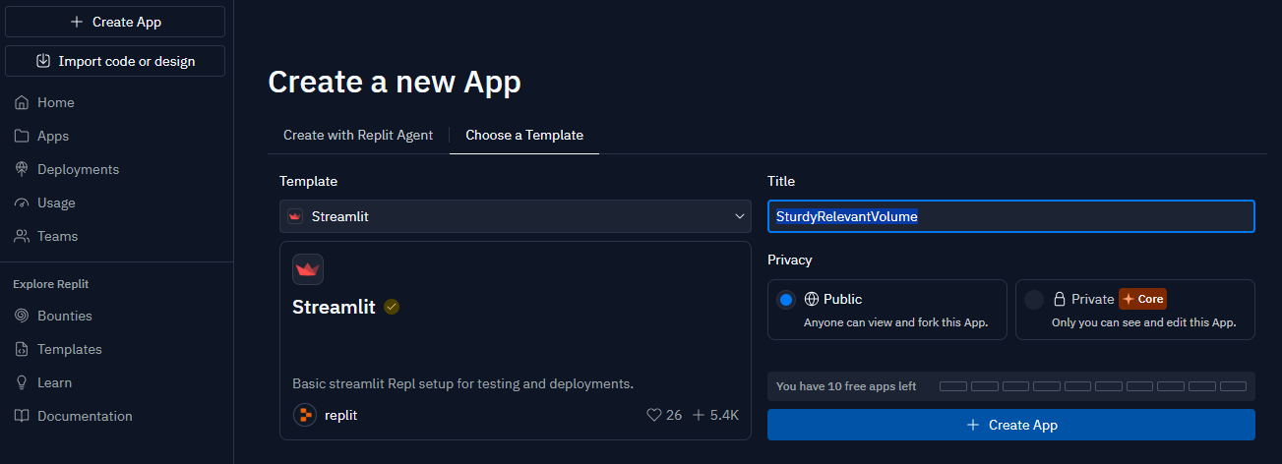Click the Home house icon
The image size is (1282, 464).
coord(22,102)
